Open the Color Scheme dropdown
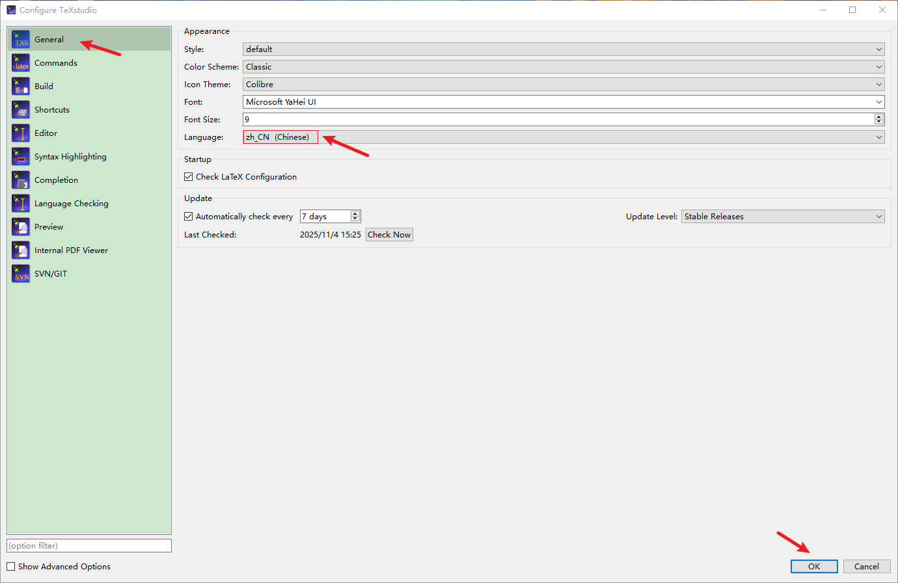This screenshot has width=898, height=583. (564, 67)
